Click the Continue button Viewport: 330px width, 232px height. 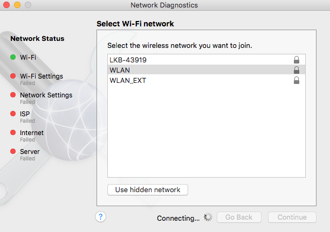tap(292, 217)
